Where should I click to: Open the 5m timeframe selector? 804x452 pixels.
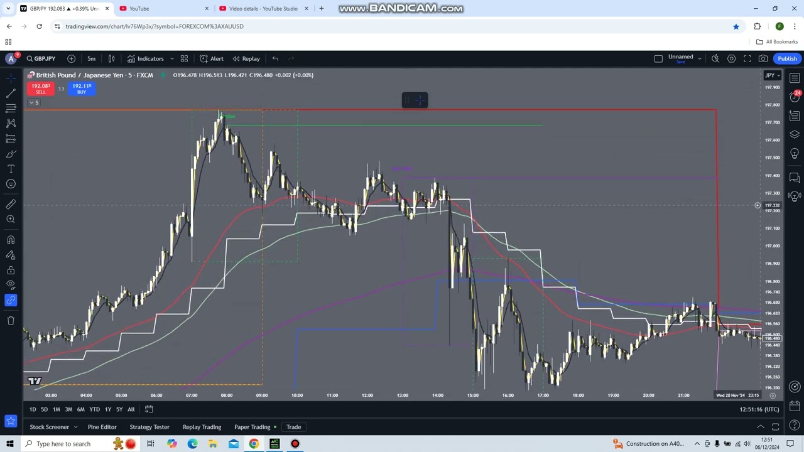click(91, 58)
